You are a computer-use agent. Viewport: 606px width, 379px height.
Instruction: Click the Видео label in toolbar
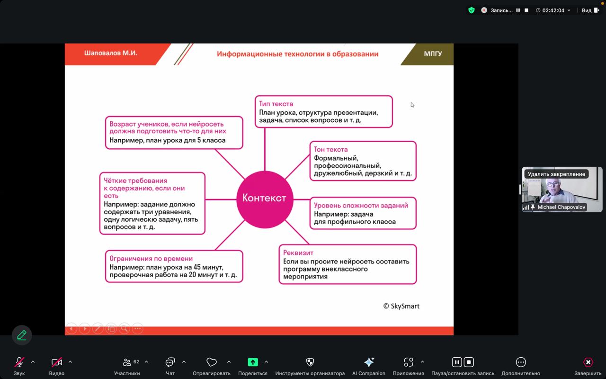57,373
